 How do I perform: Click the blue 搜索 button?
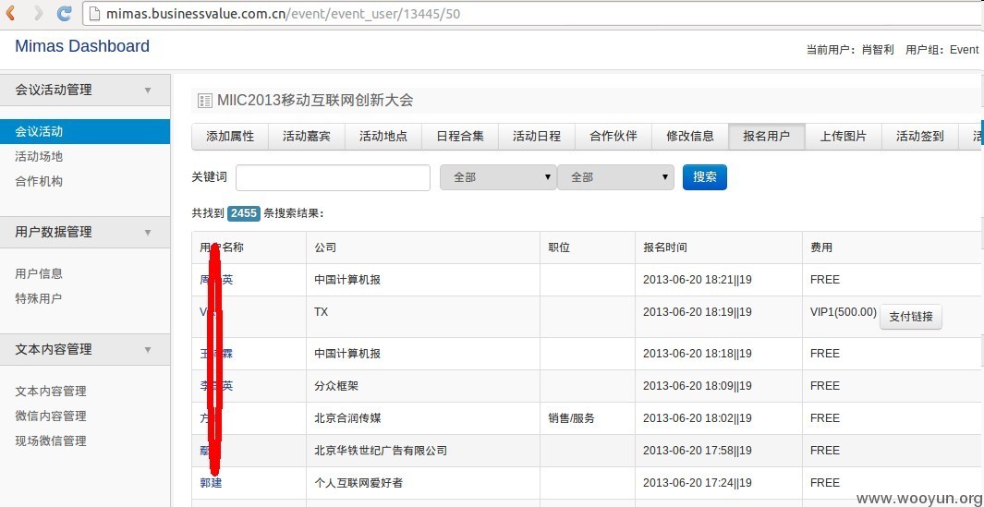click(x=705, y=177)
